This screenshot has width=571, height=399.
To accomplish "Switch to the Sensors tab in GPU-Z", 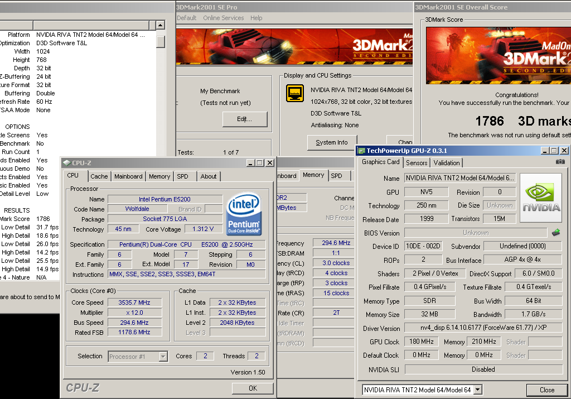I will (416, 163).
